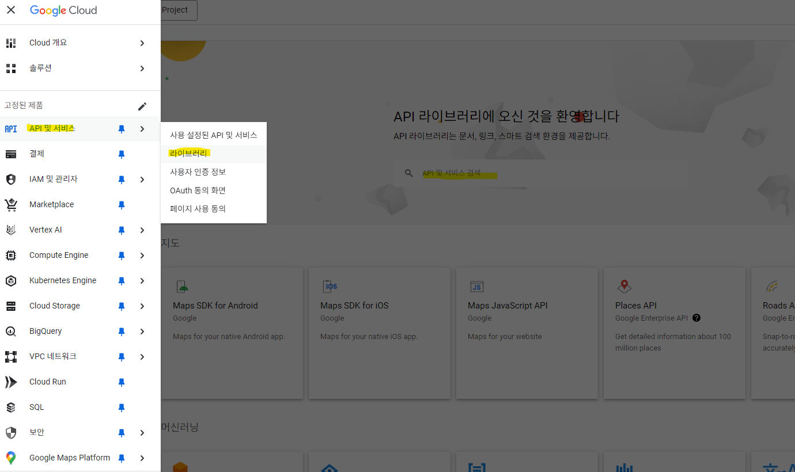
Task: Click the search magnifier icon in API library
Action: pos(409,173)
